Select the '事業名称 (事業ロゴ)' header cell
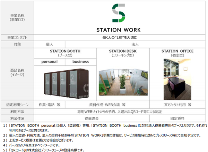Screen dimensions: 208x152 [17, 18]
